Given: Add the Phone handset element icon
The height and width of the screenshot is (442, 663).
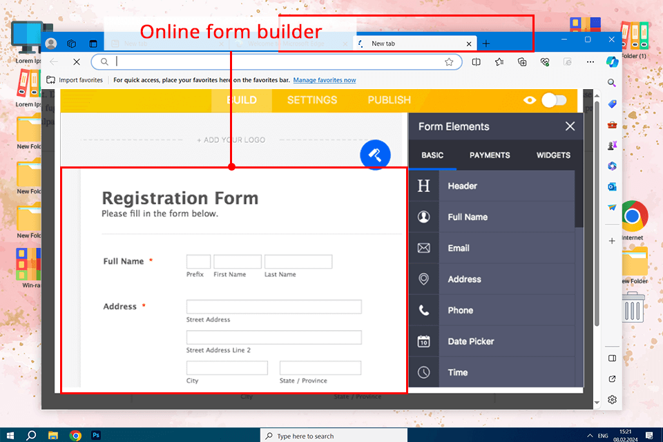Looking at the screenshot, I should (x=423, y=310).
